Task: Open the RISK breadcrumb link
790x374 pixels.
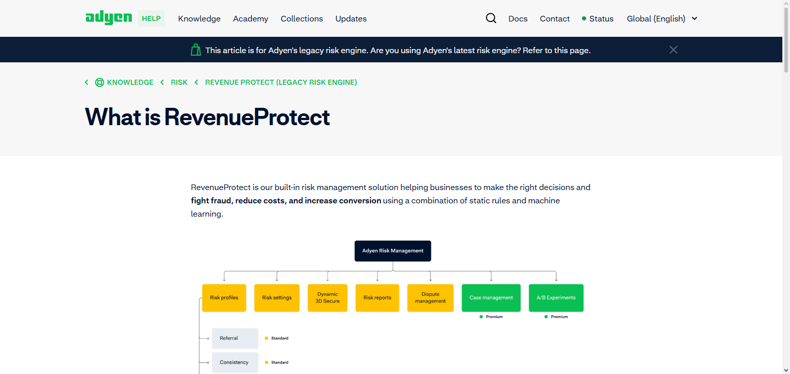Action: click(x=179, y=82)
